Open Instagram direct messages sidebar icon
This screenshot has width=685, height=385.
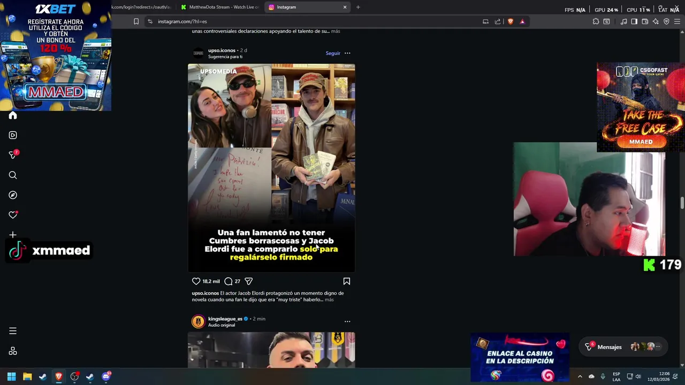(x=13, y=155)
